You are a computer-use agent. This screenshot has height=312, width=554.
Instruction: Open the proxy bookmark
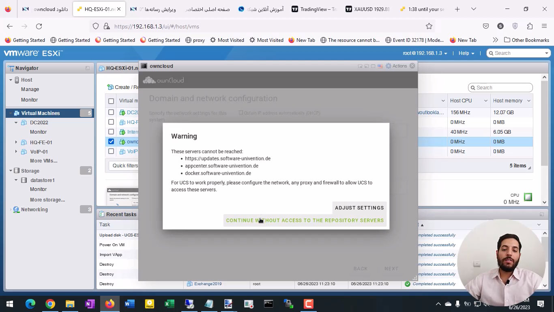click(x=195, y=40)
